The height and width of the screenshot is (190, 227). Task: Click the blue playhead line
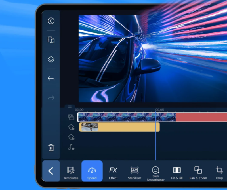tap(155, 136)
